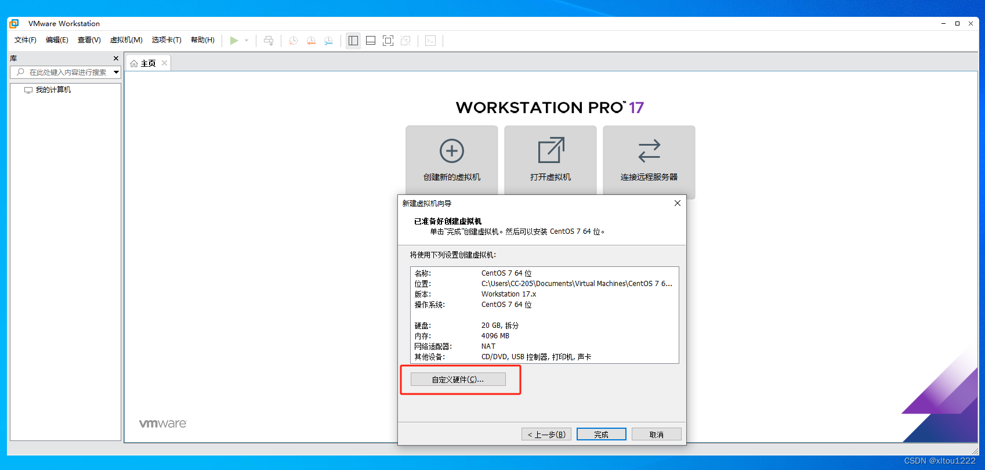This screenshot has height=470, width=985.
Task: Close the library panel with X
Action: pos(116,59)
